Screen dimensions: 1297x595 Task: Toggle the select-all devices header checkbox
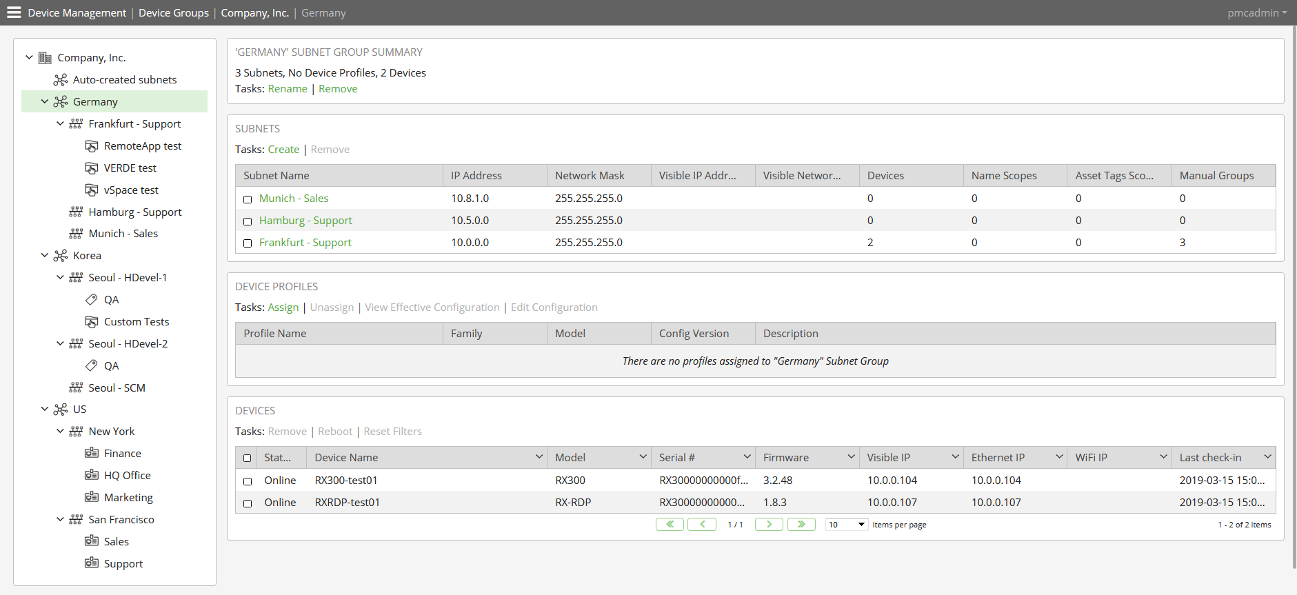pyautogui.click(x=248, y=458)
